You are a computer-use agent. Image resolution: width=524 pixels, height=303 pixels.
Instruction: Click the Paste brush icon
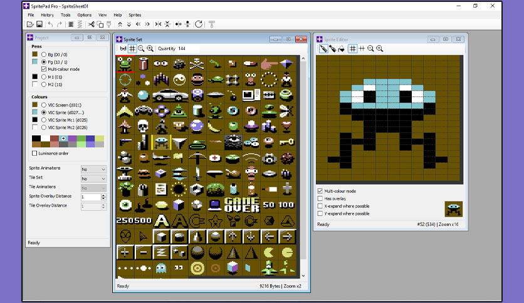point(109,24)
